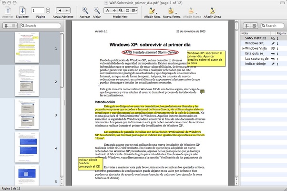Select page 4 thumbnail
This screenshot has width=287, height=191.
point(27,148)
